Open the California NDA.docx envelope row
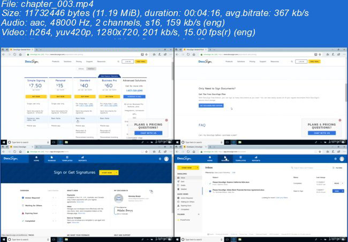 click(x=274, y=183)
